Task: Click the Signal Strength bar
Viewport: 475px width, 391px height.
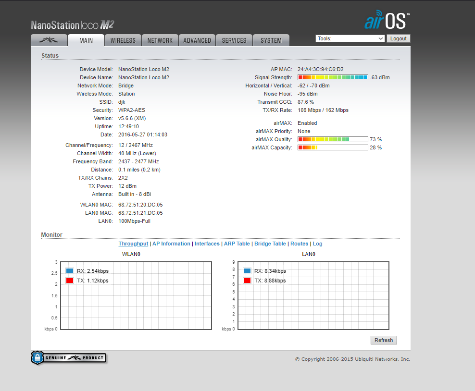Action: (x=333, y=77)
